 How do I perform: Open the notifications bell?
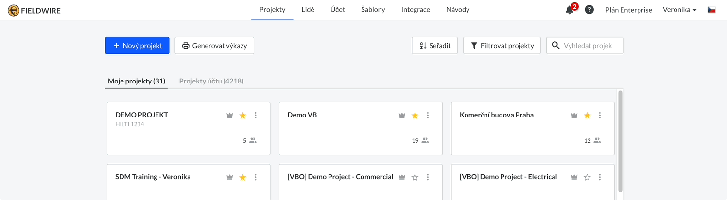(x=570, y=10)
